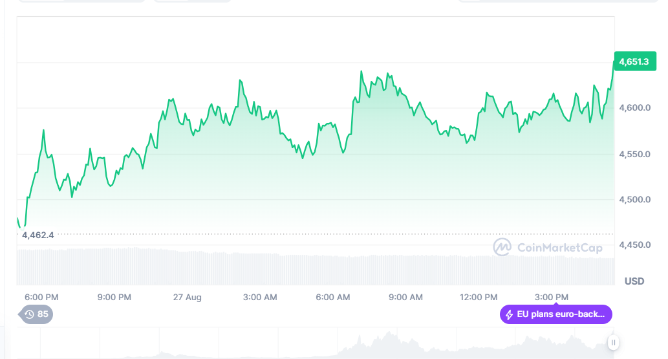Click the 4,462.4 opening price label

click(x=38, y=235)
